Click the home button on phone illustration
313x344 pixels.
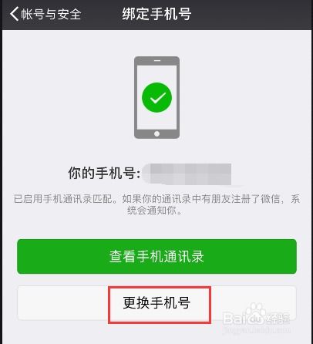[x=156, y=133]
